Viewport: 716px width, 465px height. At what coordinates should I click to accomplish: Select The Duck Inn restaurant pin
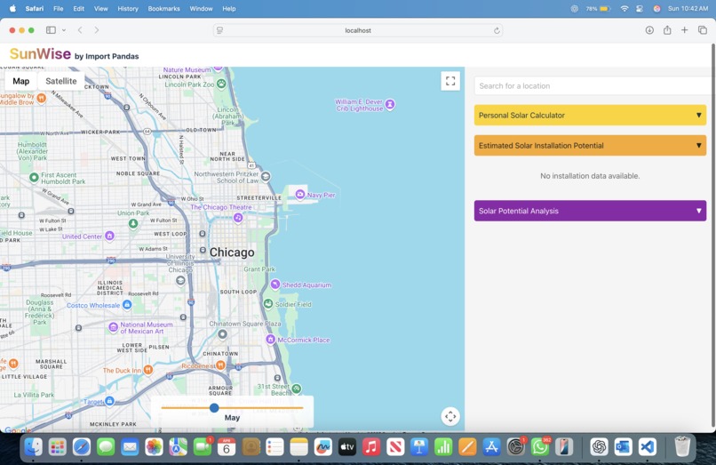pyautogui.click(x=148, y=370)
